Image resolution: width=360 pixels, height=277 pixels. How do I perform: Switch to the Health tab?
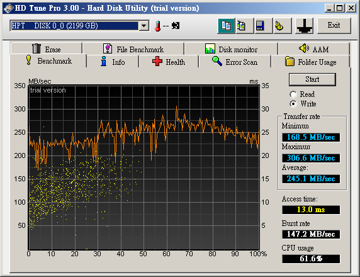click(169, 62)
